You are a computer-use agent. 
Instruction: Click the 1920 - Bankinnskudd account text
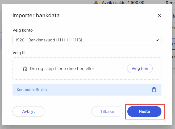click(x=49, y=40)
